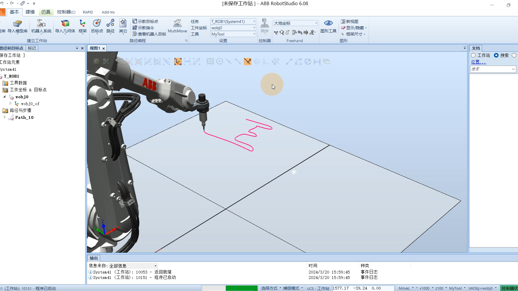Open the target point (目标点) tool

pyautogui.click(x=97, y=26)
